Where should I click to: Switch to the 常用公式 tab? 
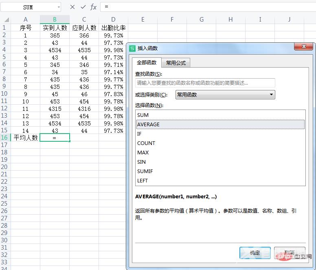pyautogui.click(x=176, y=63)
